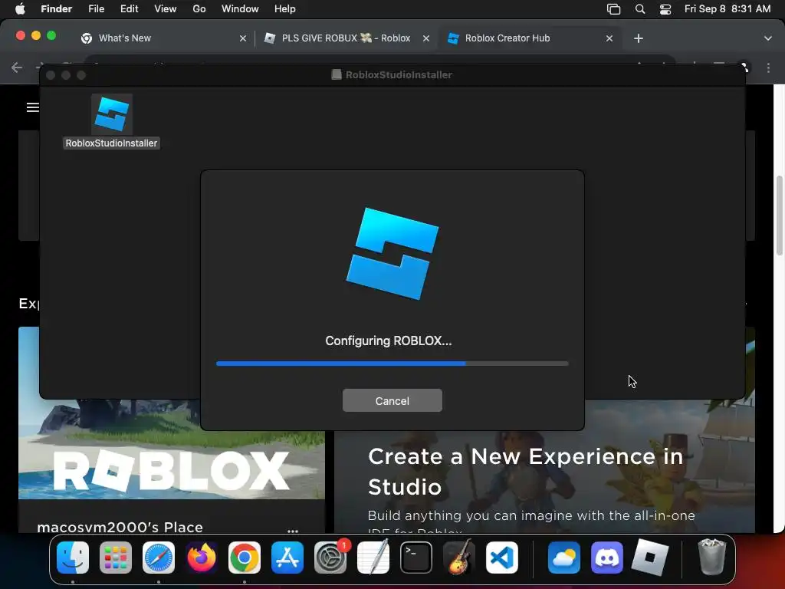Viewport: 785px width, 589px height.
Task: Open the Window menu
Action: (x=240, y=9)
